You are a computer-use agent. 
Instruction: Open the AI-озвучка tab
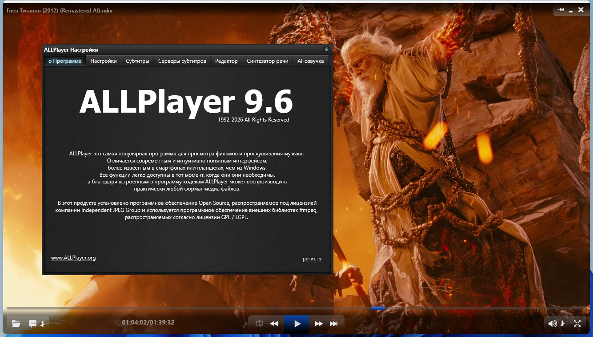310,61
